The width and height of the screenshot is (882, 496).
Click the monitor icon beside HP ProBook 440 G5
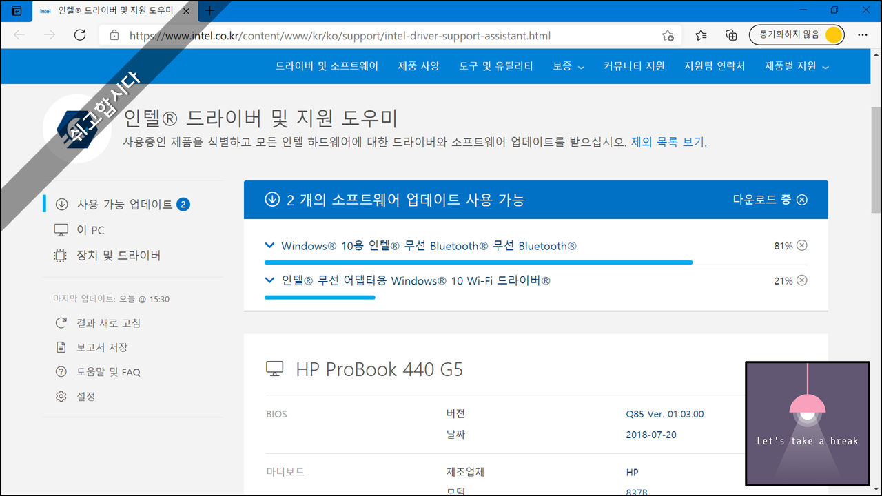coord(275,369)
